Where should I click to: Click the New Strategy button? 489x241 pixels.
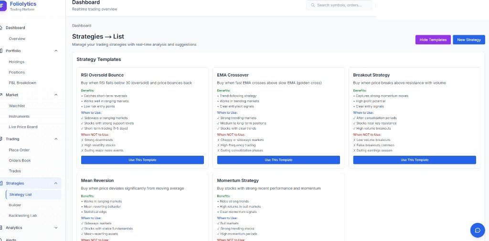(x=469, y=40)
